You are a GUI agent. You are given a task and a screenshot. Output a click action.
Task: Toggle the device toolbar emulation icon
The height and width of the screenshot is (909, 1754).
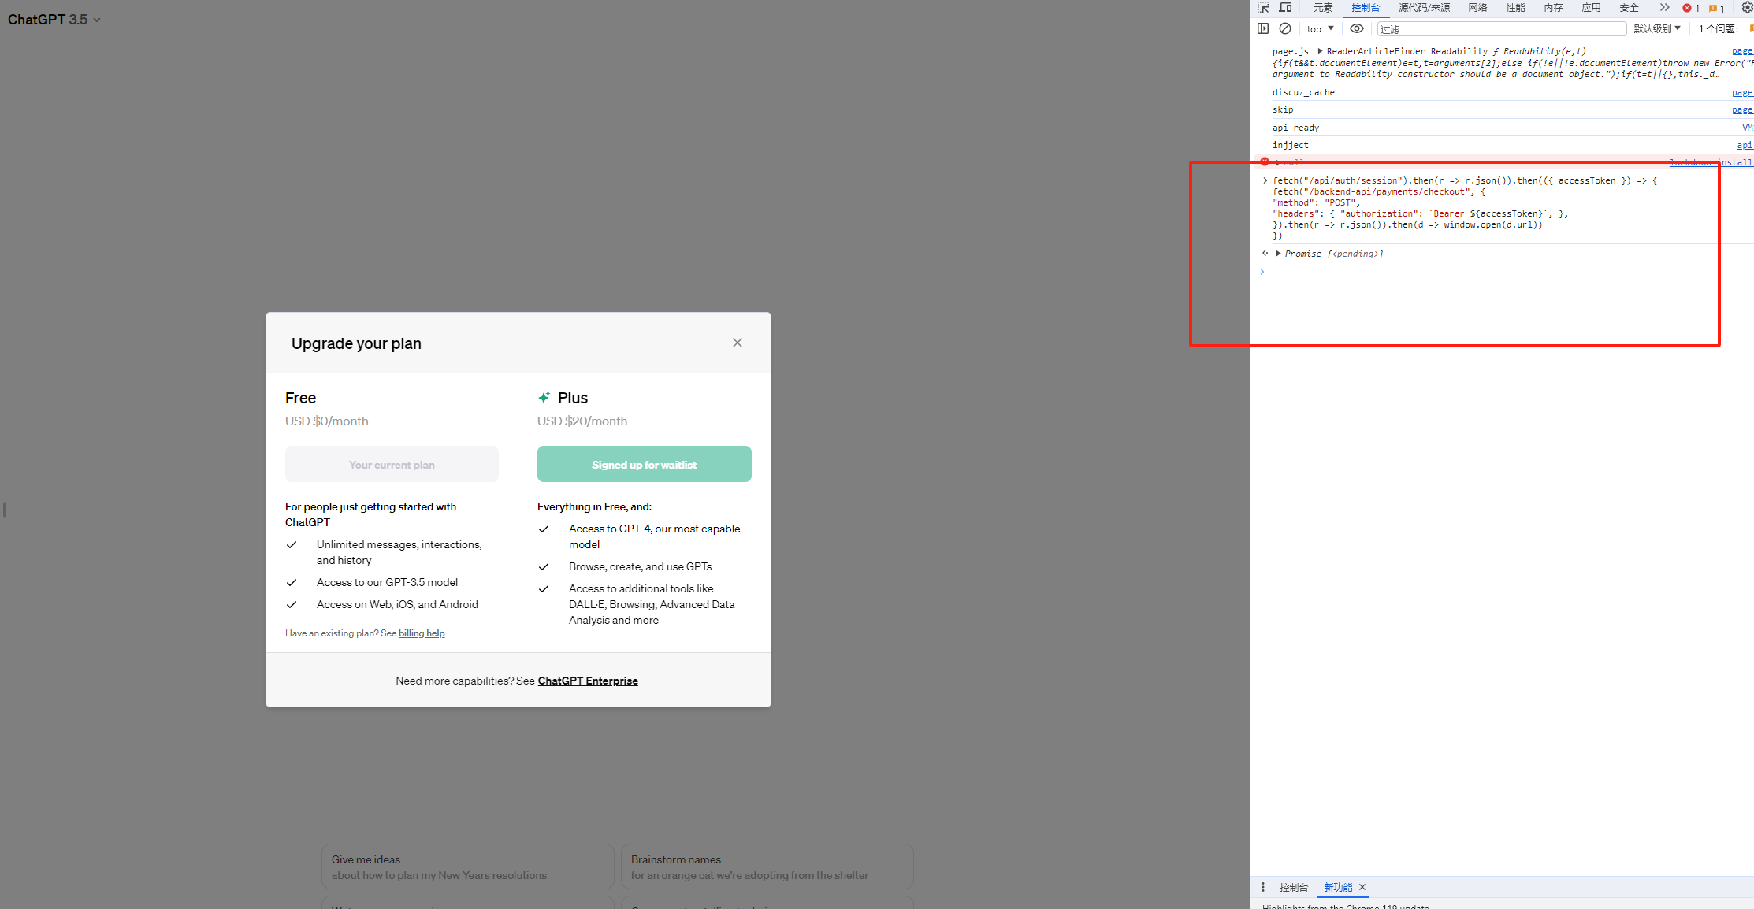(x=1285, y=8)
